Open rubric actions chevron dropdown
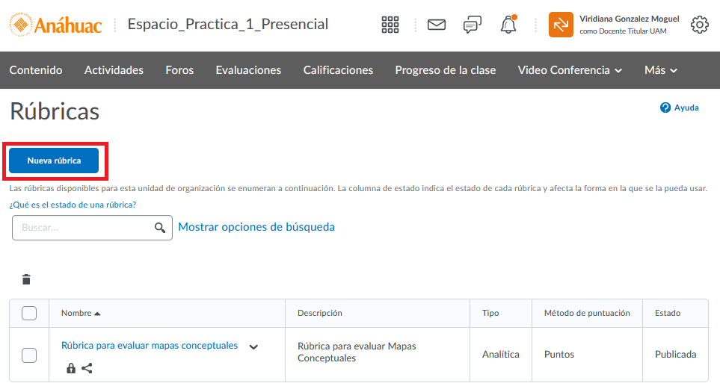 coord(253,346)
